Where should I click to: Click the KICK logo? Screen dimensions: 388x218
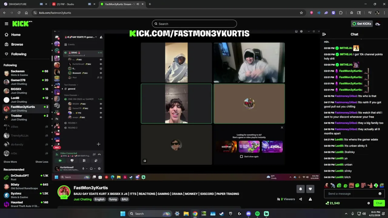(x=22, y=24)
